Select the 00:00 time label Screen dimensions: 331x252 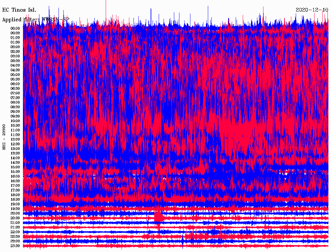pos(15,28)
